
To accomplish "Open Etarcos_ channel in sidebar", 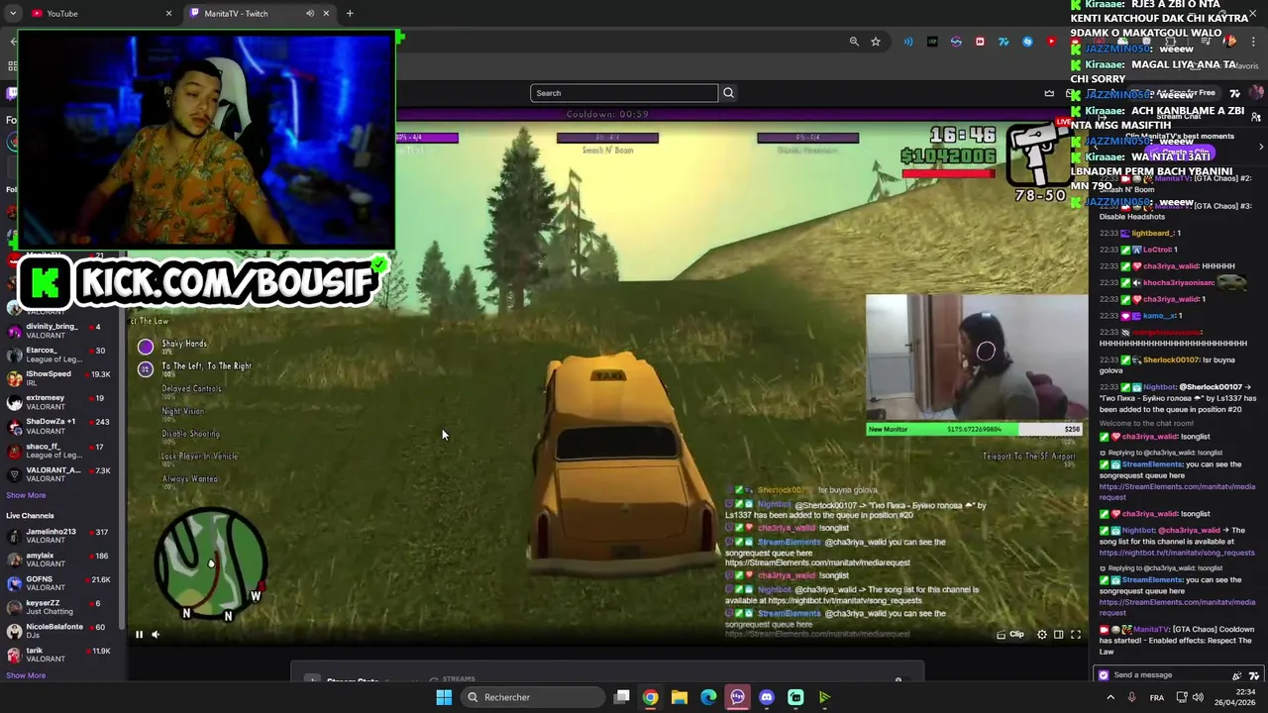I will pos(59,355).
